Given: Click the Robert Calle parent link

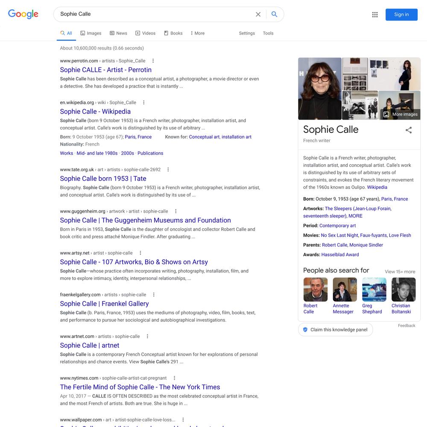Looking at the screenshot, I should (x=334, y=245).
